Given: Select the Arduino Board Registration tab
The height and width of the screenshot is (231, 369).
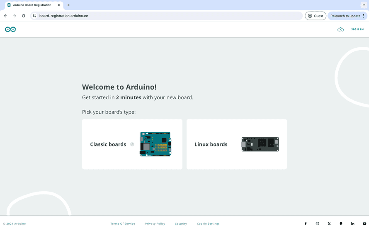Looking at the screenshot, I should click(32, 5).
